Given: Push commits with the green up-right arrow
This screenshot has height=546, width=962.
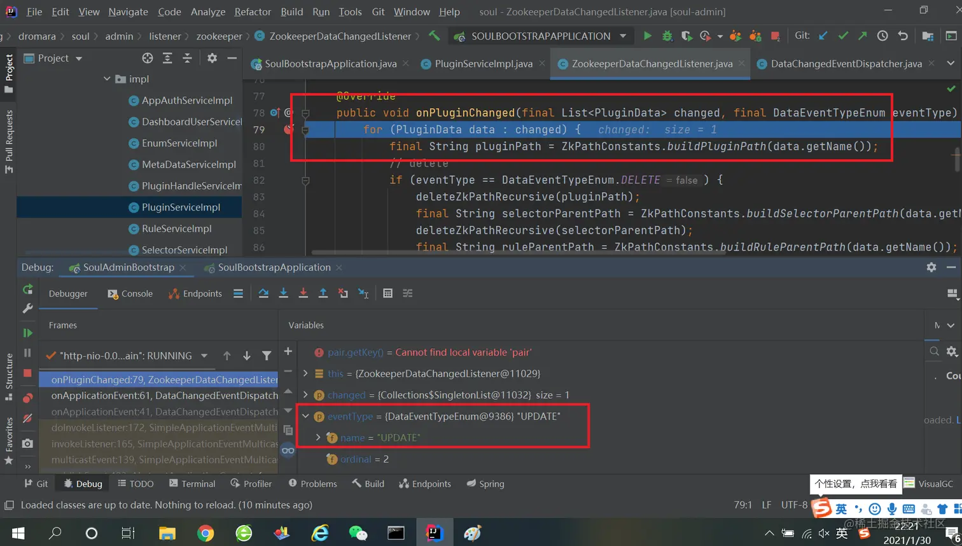Looking at the screenshot, I should click(863, 36).
